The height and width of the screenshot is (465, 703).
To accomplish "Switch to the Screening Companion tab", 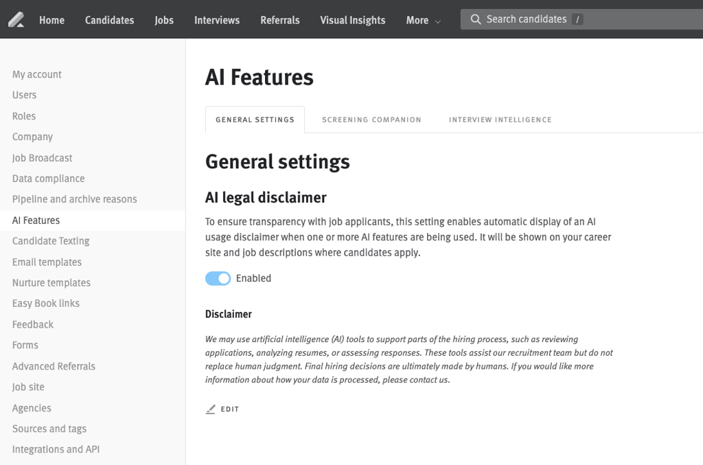I will click(371, 120).
